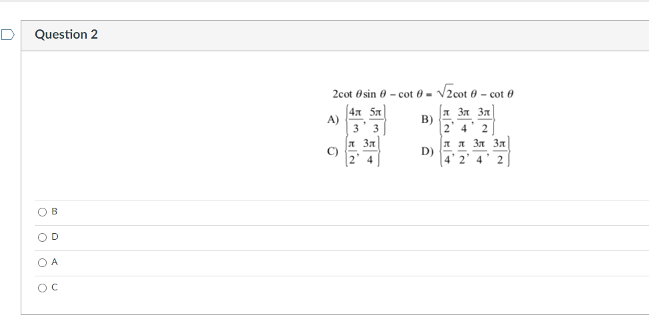Click the trigonometric equation with cot θ
Viewport: 649px width, 323px height.
pyautogui.click(x=423, y=93)
